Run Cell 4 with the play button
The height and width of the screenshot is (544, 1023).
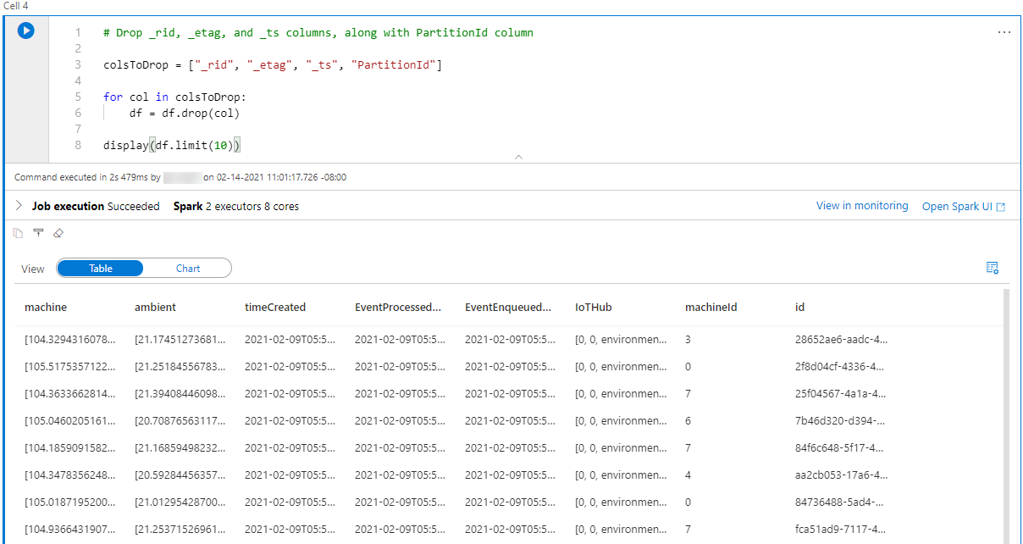tap(25, 31)
